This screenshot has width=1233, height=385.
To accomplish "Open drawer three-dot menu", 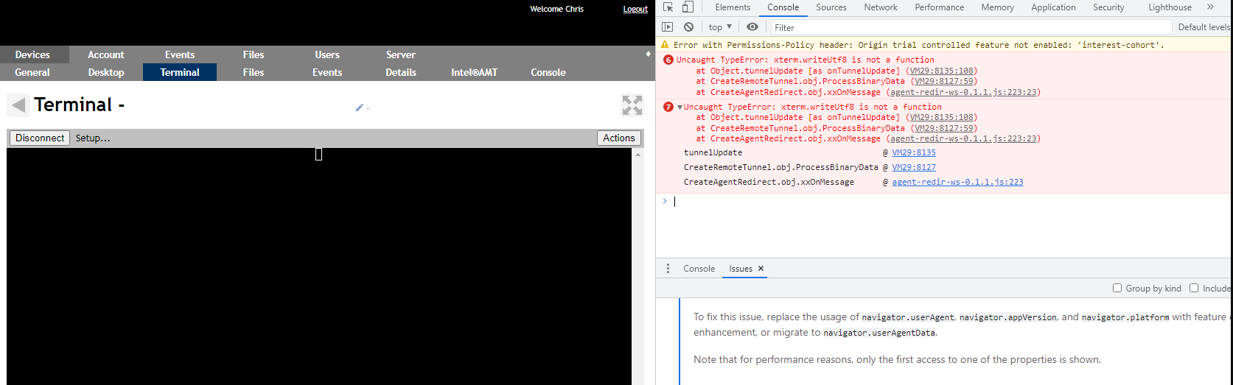I will (668, 269).
